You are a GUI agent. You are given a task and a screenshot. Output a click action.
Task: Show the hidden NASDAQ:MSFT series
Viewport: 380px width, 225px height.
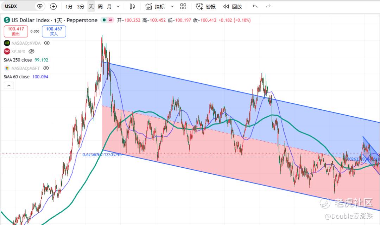46,68
